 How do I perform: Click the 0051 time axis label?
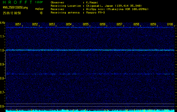18,24
